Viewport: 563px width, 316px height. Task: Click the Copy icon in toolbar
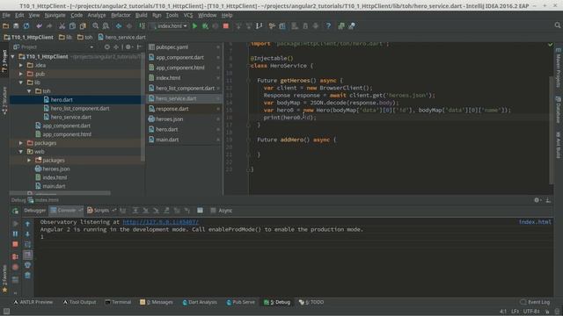72,25
